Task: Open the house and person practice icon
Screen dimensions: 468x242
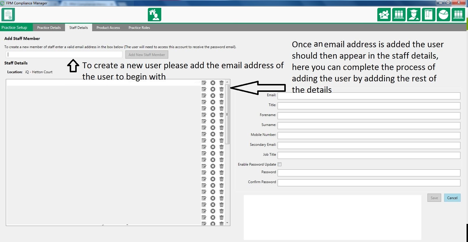Action: (154, 15)
